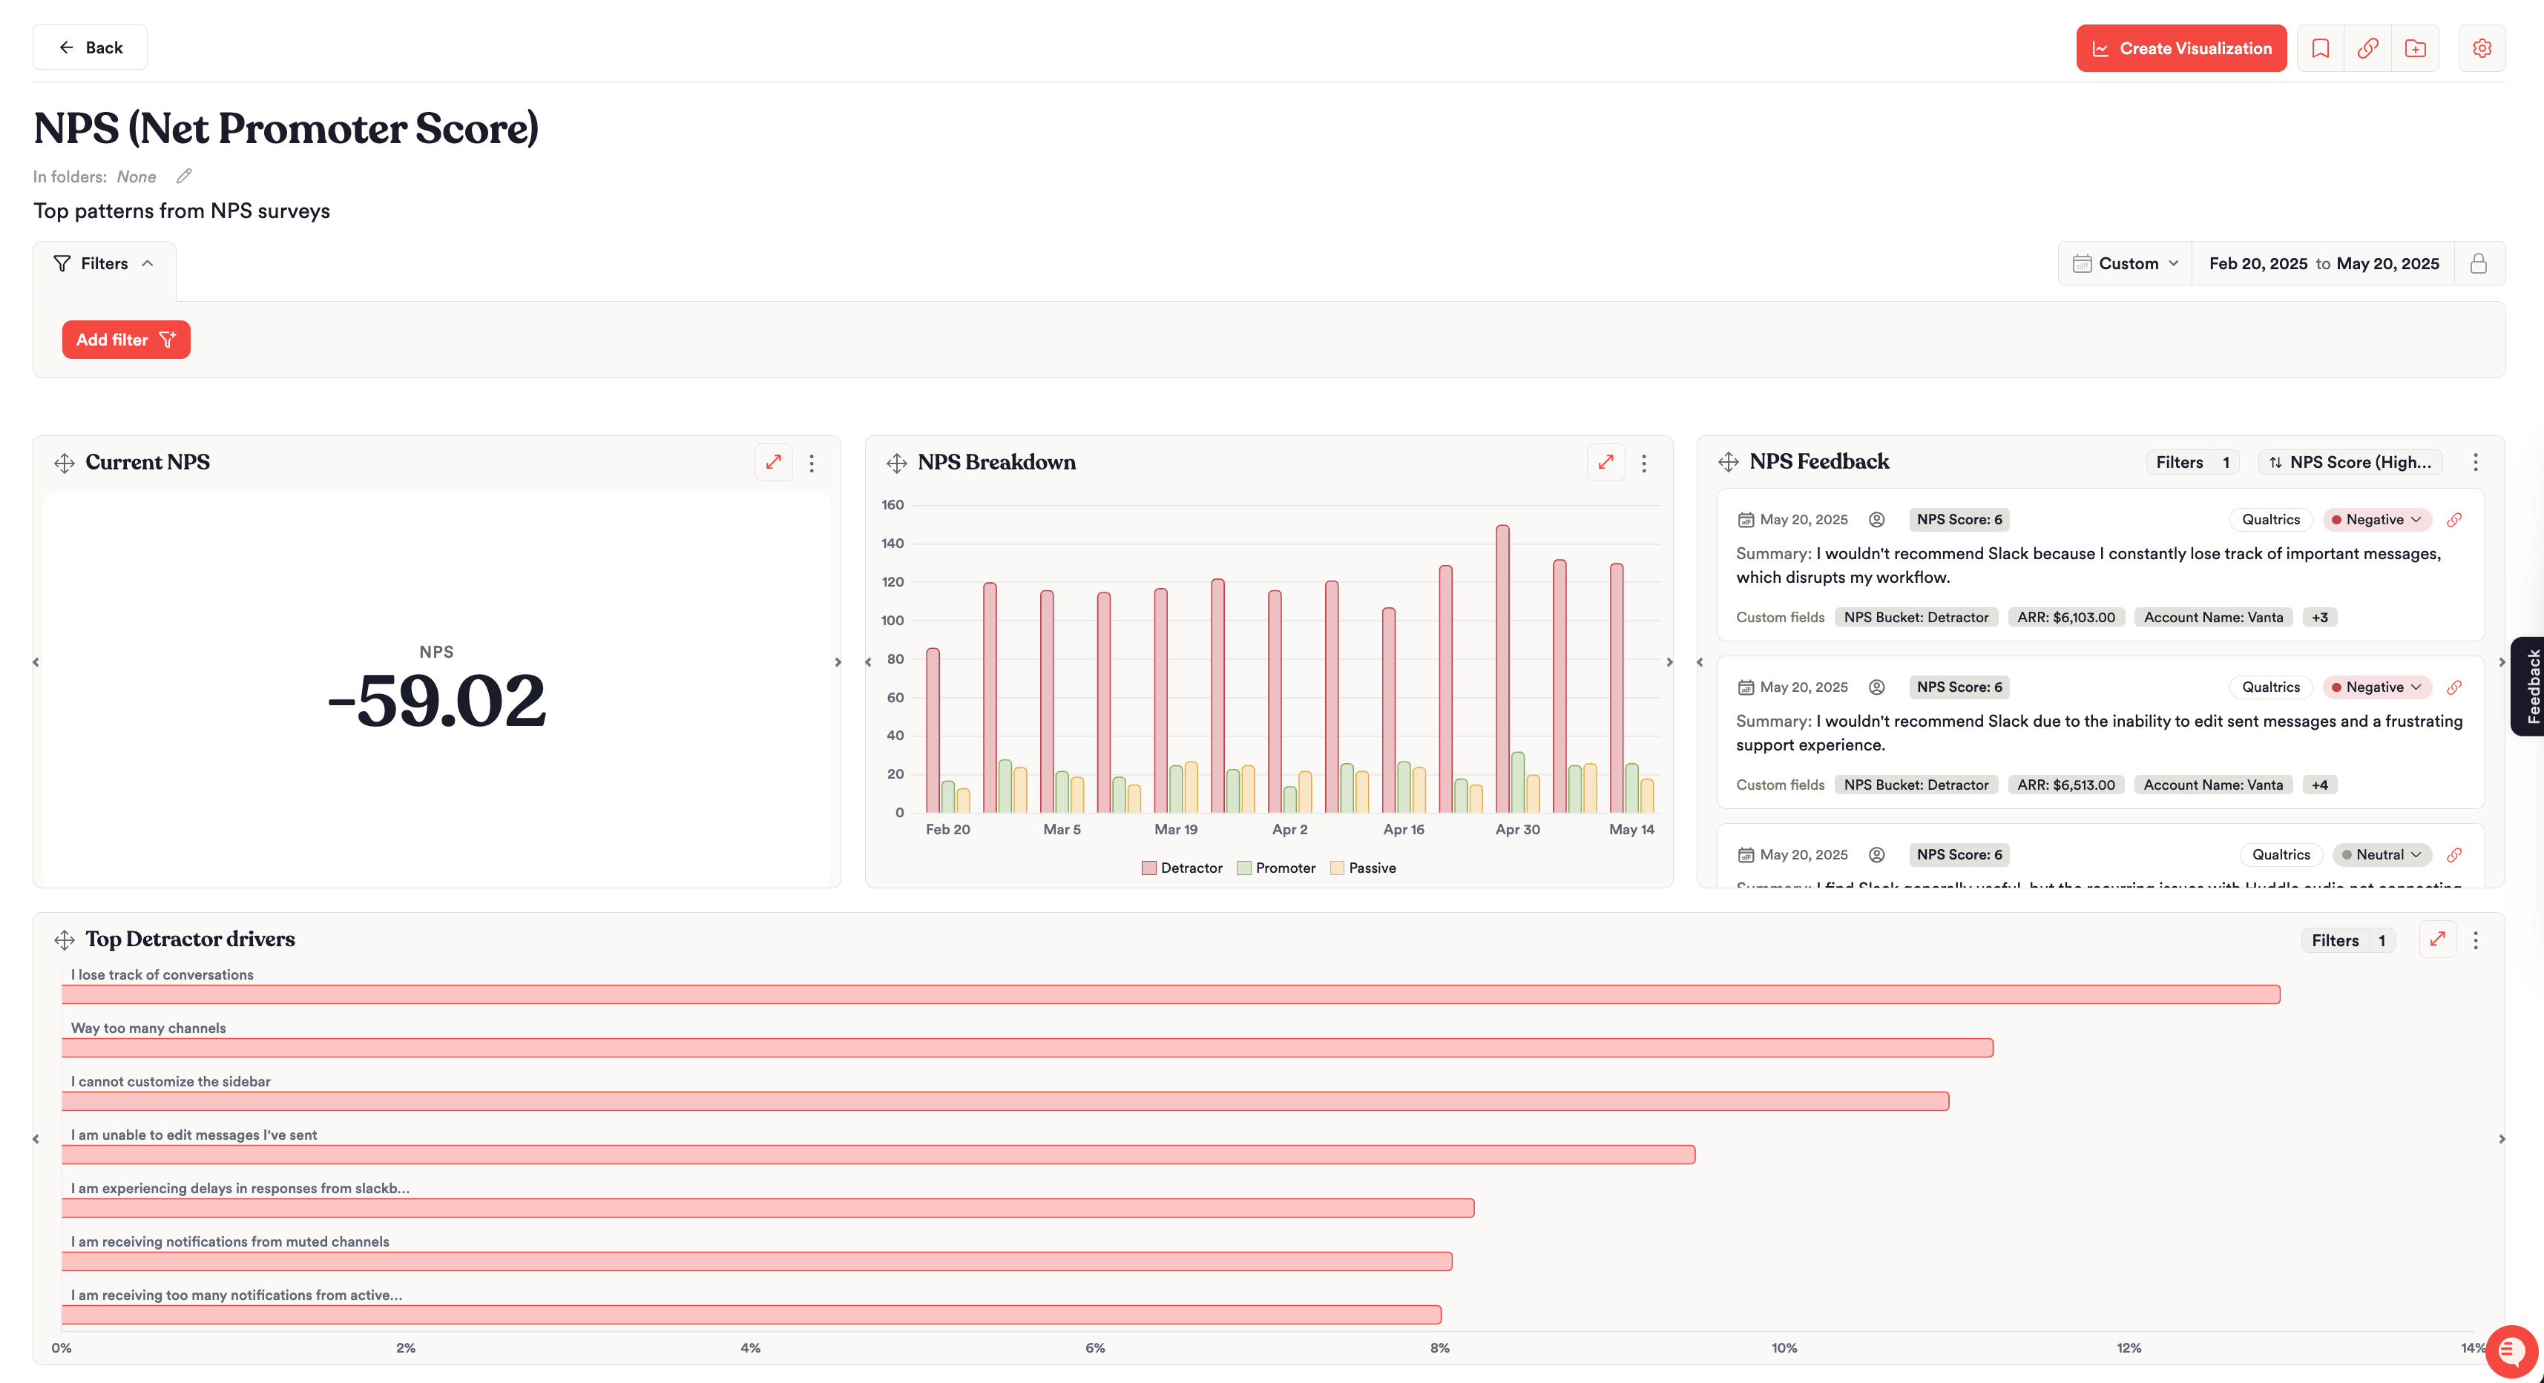Open dashboard settings gear icon
The width and height of the screenshot is (2544, 1383).
pos(2481,48)
